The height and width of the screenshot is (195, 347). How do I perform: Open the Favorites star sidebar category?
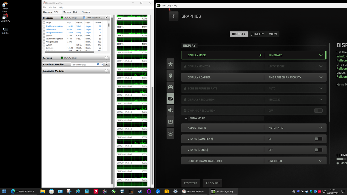tap(171, 64)
